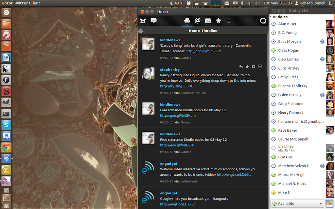This screenshot has width=335, height=209.
Task: Open the Ken McConnell user menu
Action: [x=310, y=3]
